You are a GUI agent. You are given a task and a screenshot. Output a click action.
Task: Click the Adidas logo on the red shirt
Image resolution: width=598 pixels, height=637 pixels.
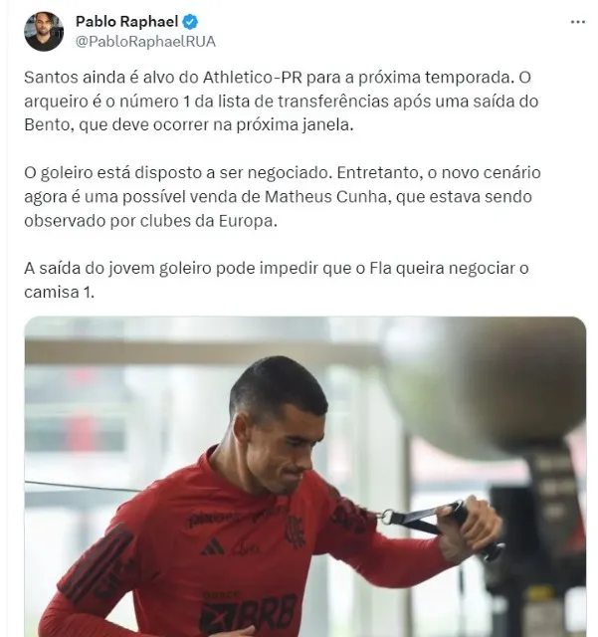point(213,547)
